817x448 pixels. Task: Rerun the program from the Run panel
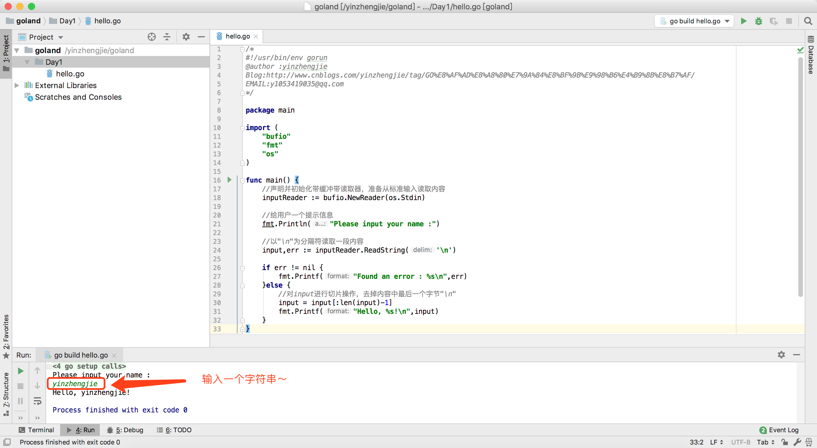(21, 371)
